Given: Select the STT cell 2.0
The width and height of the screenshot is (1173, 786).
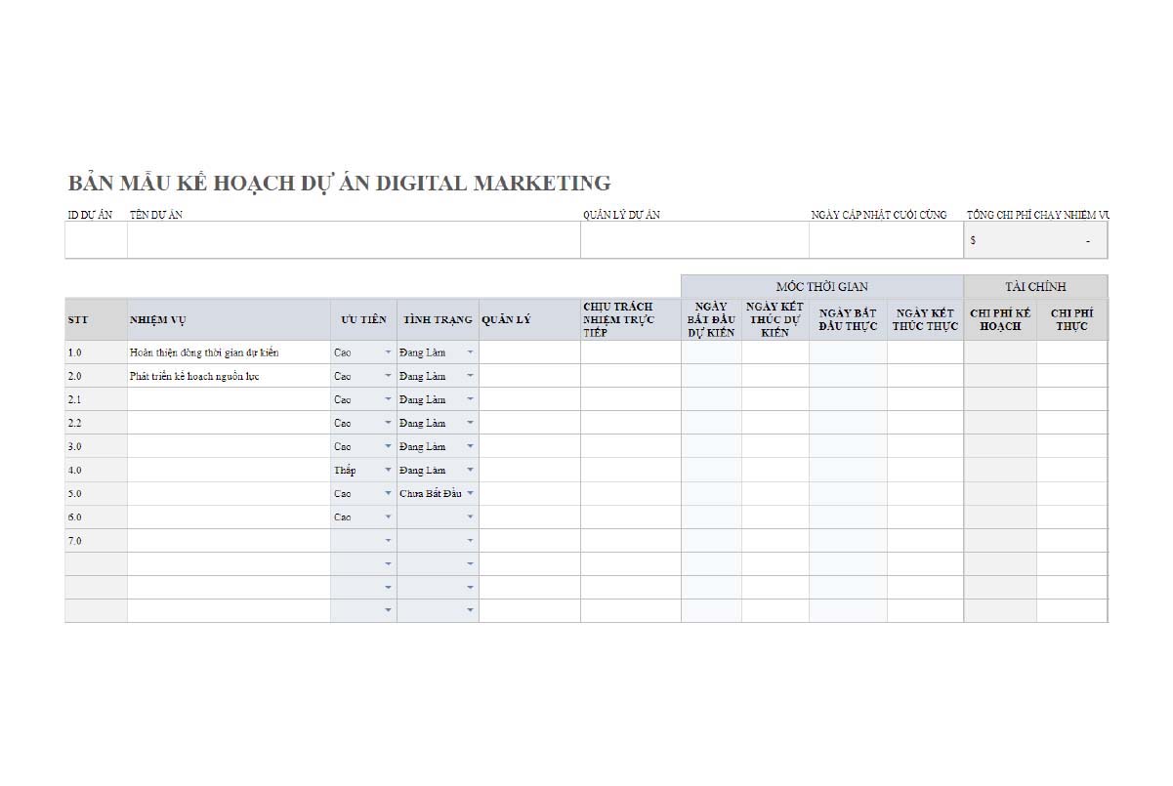Looking at the screenshot, I should click(x=96, y=376).
